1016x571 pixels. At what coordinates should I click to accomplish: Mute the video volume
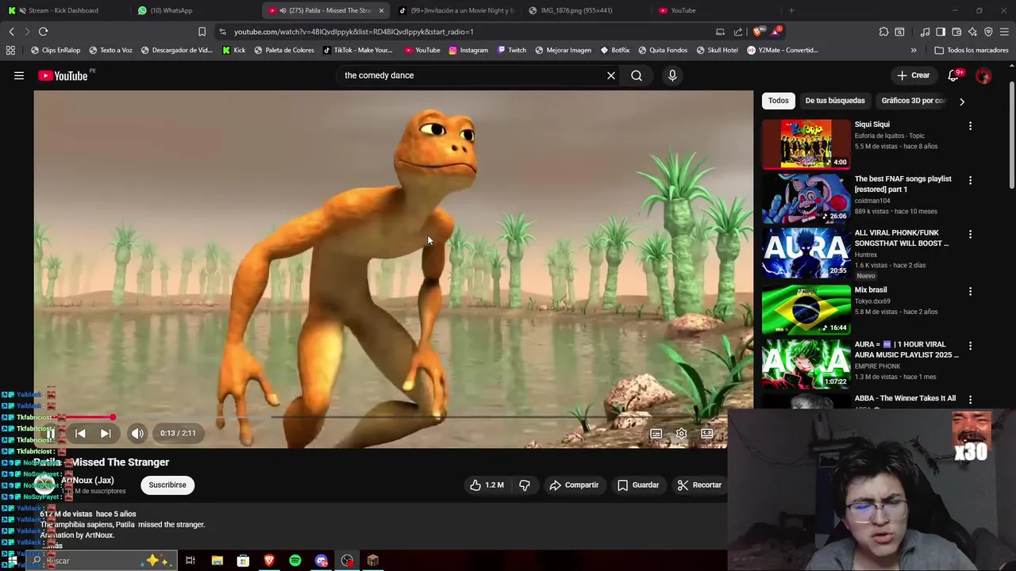click(x=137, y=433)
